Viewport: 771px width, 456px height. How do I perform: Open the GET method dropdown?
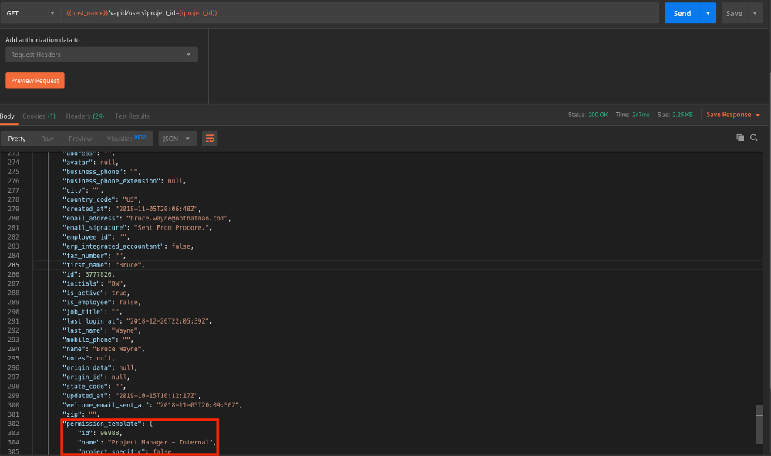(30, 13)
